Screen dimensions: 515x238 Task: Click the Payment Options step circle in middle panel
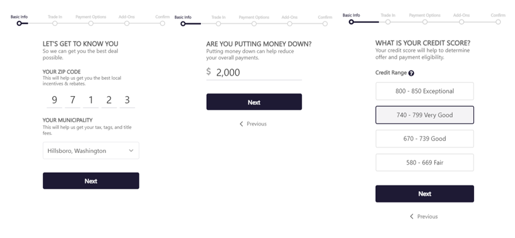click(x=254, y=23)
